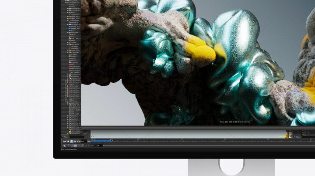Click the vdb1 node icon in tree
This screenshot has width=315, height=176.
(x=70, y=64)
